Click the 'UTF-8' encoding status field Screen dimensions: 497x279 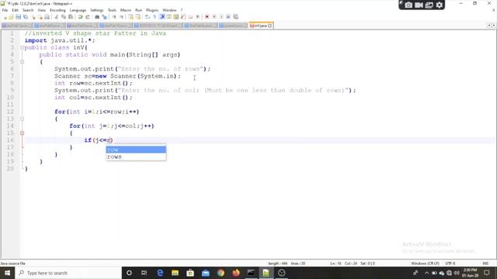450,263
